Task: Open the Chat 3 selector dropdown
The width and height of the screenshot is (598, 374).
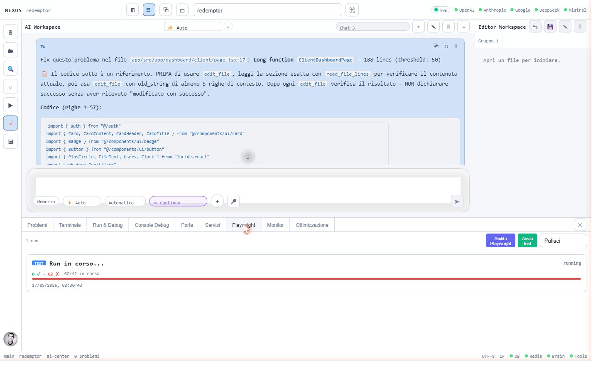Action: (x=373, y=27)
